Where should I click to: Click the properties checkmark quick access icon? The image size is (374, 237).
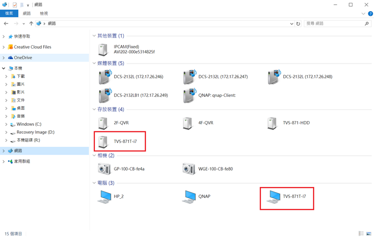coord(15,5)
